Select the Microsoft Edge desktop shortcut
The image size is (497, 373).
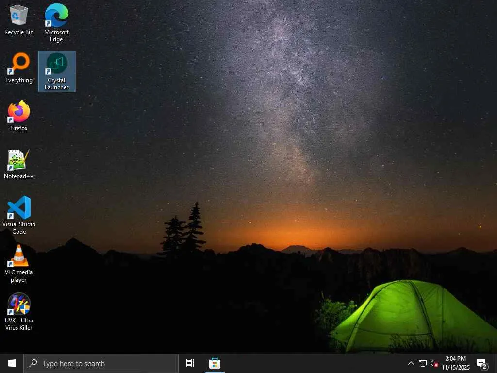(56, 23)
